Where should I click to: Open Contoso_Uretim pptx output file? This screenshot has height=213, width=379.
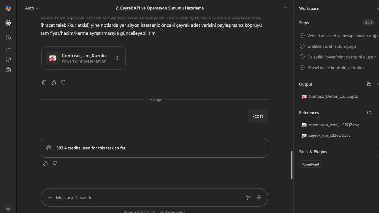(333, 96)
